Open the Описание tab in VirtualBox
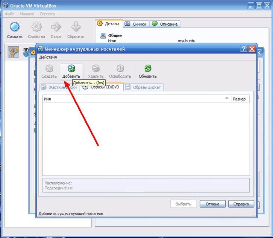 tap(165, 24)
